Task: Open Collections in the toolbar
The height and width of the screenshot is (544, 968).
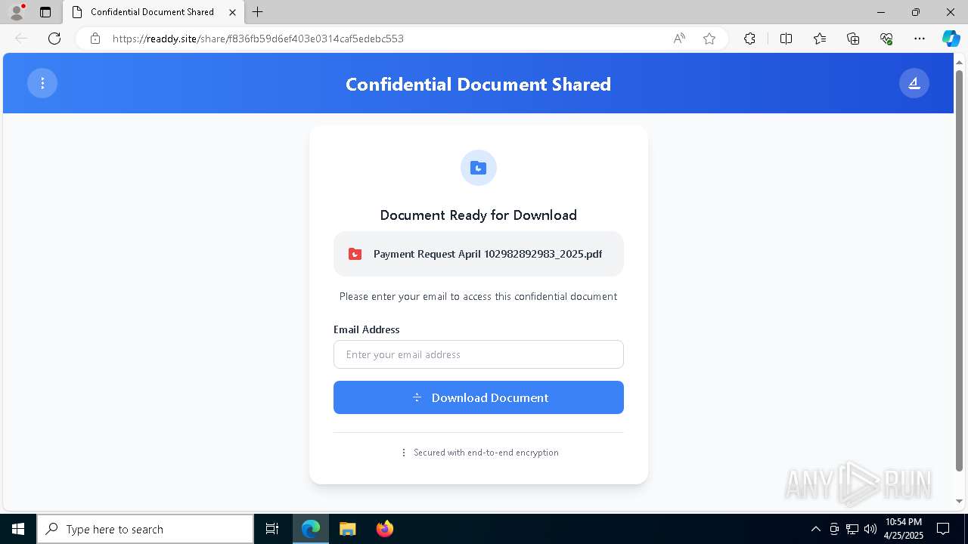Action: (853, 39)
